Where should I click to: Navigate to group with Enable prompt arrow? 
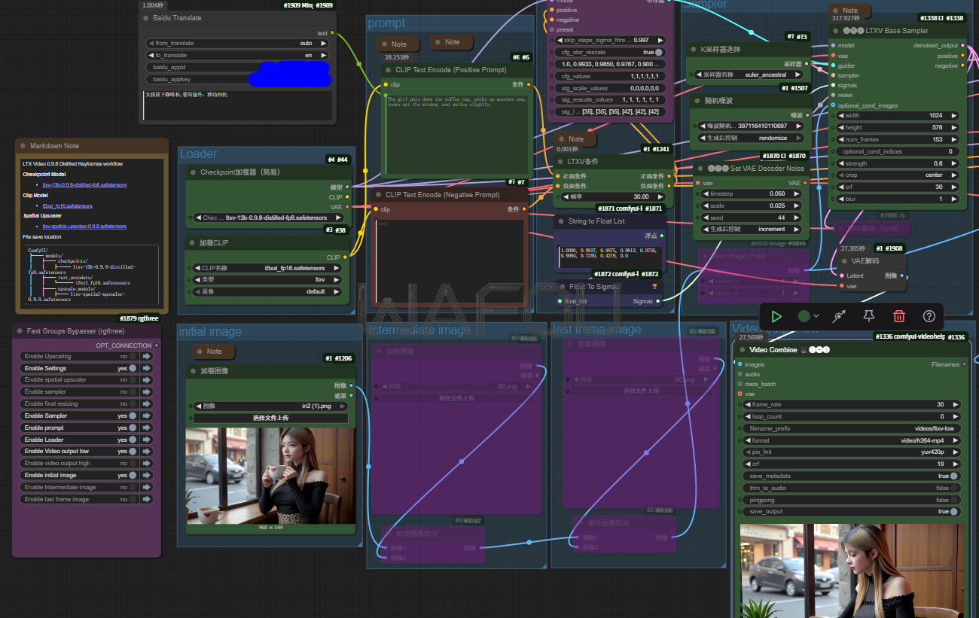[x=147, y=428]
